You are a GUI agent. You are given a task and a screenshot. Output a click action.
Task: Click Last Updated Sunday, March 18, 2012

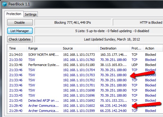point(112,39)
